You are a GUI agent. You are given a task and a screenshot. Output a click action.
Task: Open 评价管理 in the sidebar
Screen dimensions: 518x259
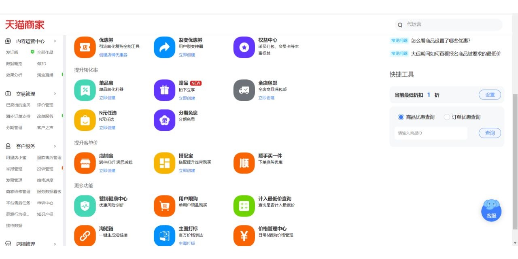[45, 105]
